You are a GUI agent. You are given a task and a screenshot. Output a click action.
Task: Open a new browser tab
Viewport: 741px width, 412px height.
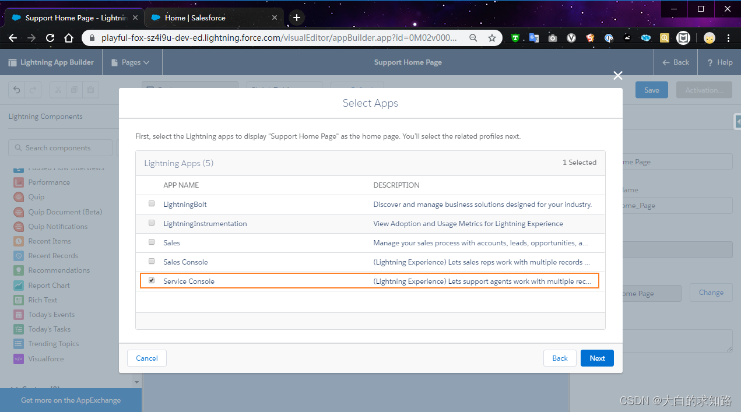click(297, 17)
